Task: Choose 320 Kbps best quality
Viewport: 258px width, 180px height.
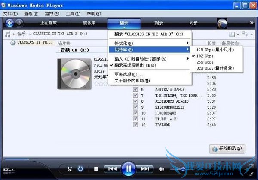Action: 216,68
